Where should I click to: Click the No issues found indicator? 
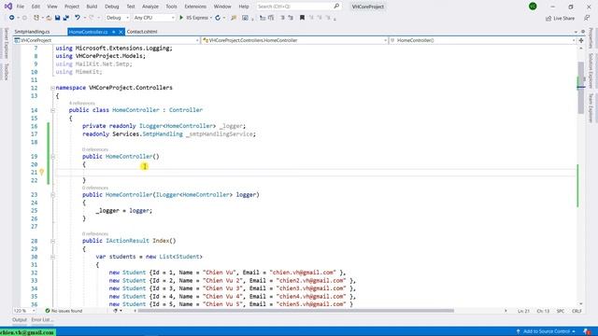[64, 311]
